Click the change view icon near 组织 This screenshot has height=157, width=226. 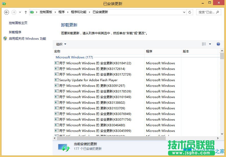tap(204, 44)
